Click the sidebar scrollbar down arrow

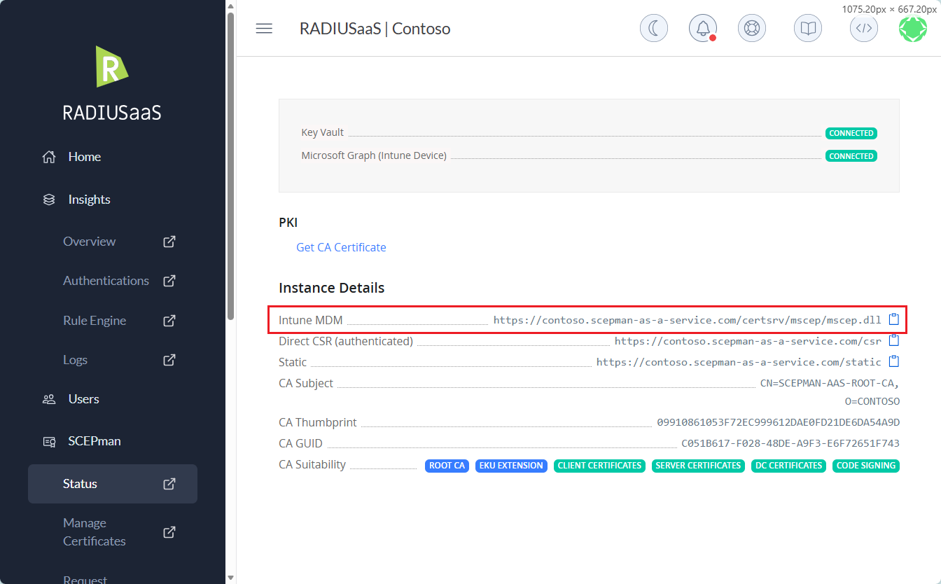[x=230, y=578]
